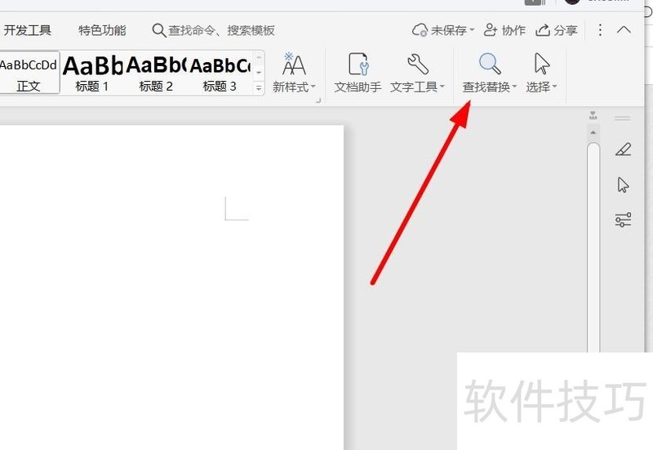653x450 pixels.
Task: Click the New Style (新样式) icon
Action: (294, 64)
